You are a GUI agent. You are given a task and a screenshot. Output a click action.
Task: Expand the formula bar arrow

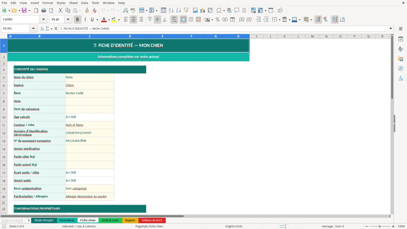point(391,28)
